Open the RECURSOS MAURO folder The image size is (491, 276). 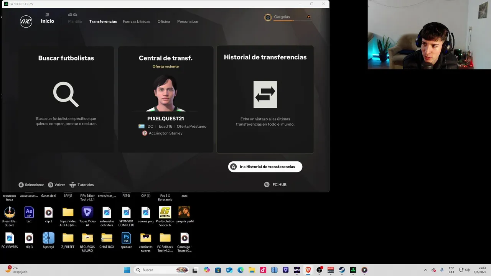[x=87, y=242]
